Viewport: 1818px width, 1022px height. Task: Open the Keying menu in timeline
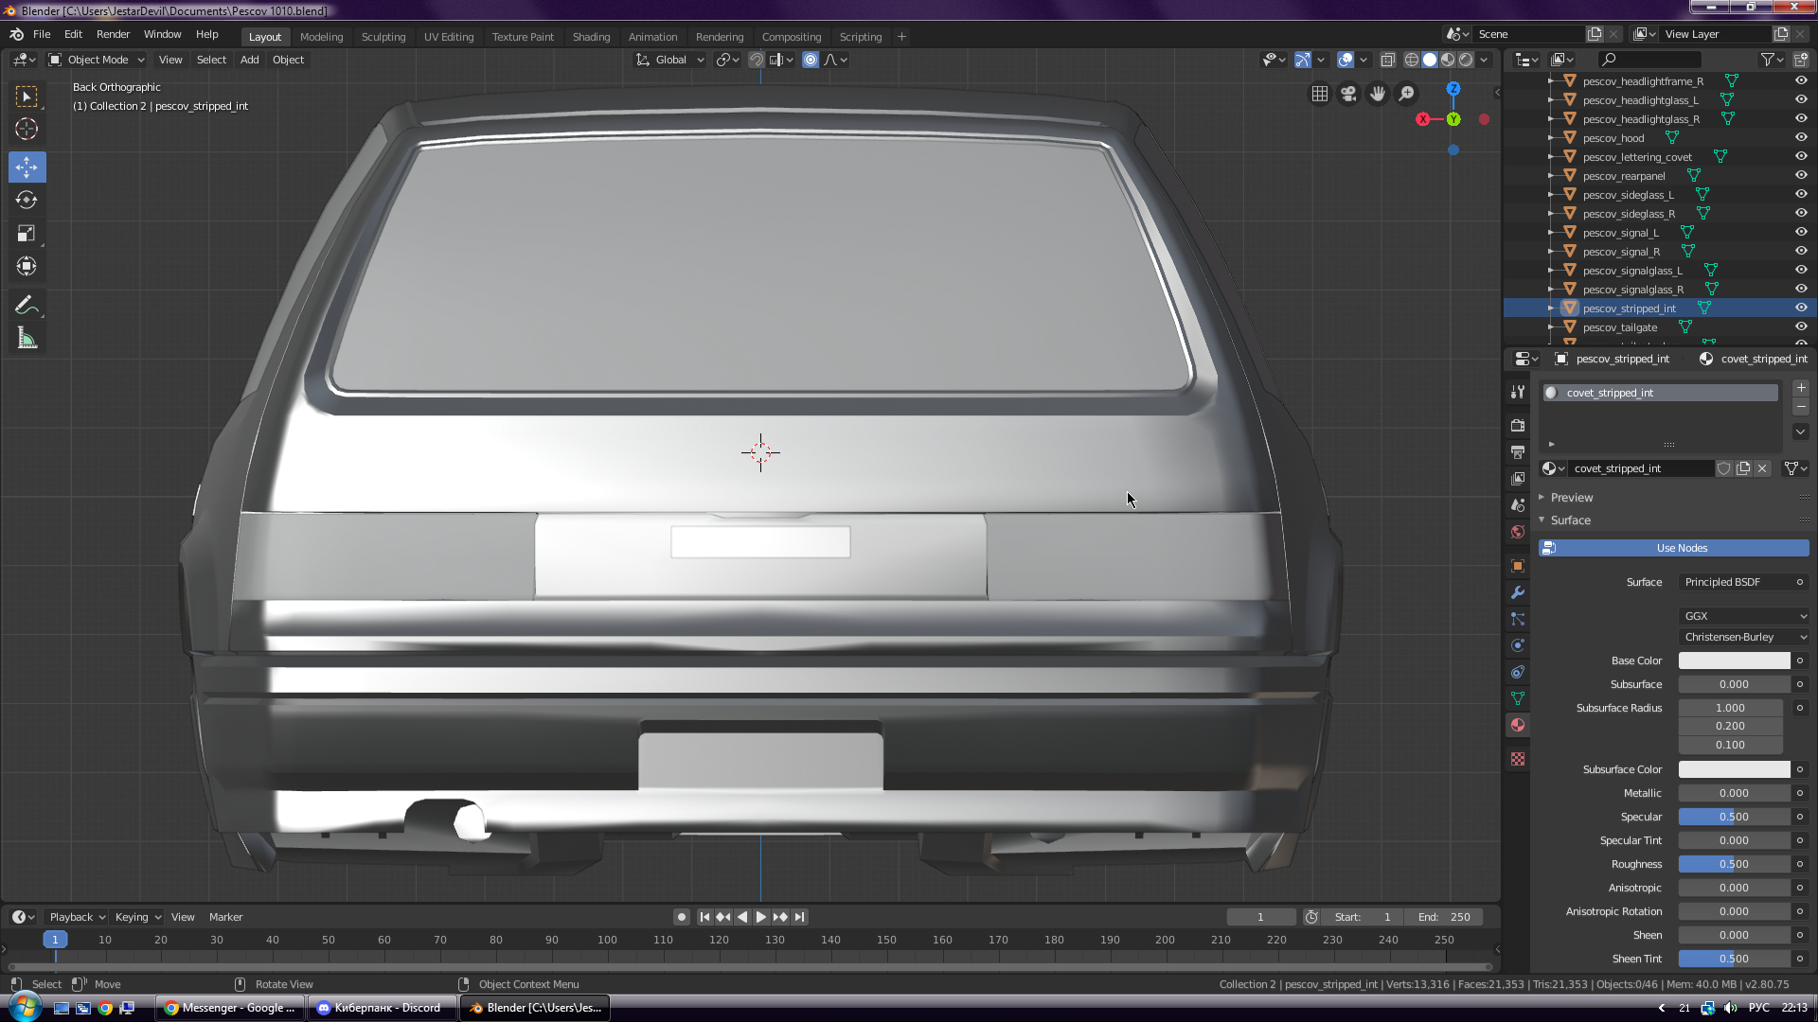[137, 917]
